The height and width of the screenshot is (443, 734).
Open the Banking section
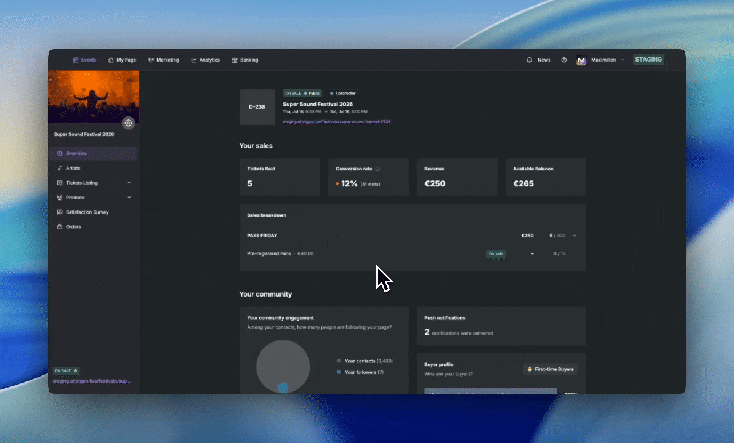(x=245, y=60)
